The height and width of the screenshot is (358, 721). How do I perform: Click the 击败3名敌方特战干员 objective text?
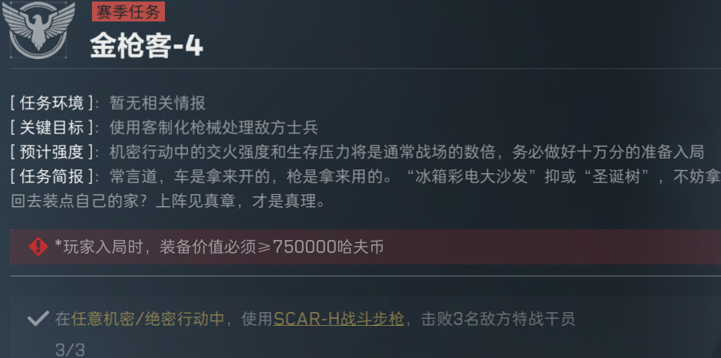[498, 318]
